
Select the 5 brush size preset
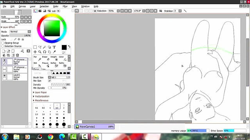[x=37, y=119]
